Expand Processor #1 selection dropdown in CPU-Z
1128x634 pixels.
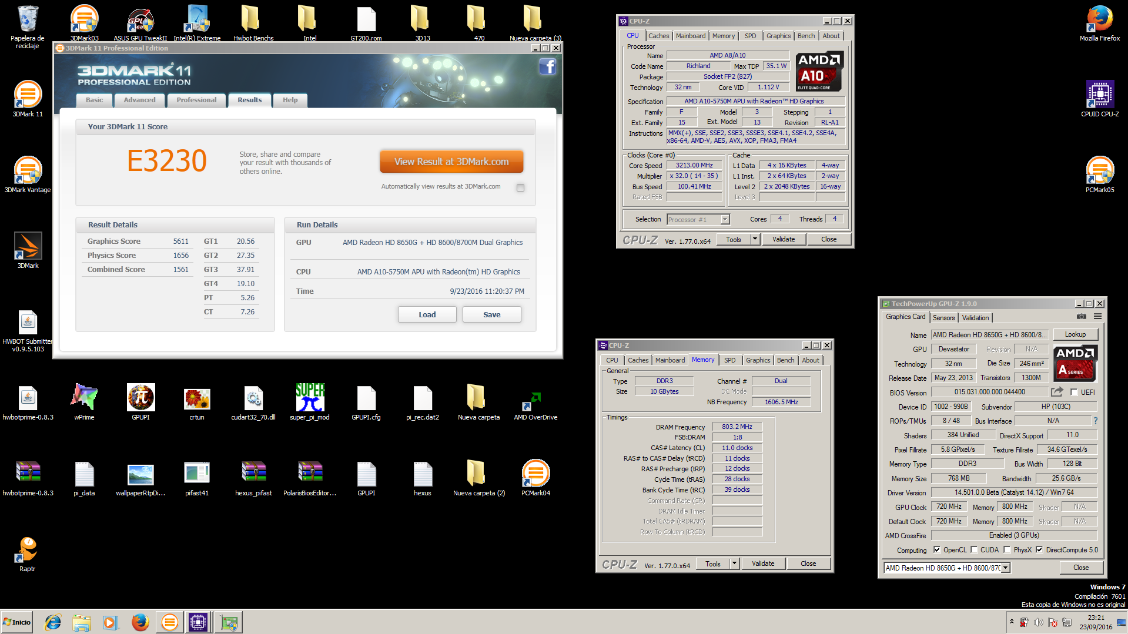point(725,219)
